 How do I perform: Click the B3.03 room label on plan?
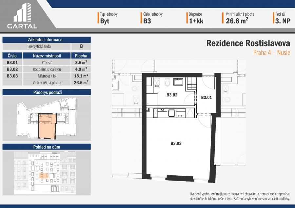point(176,143)
